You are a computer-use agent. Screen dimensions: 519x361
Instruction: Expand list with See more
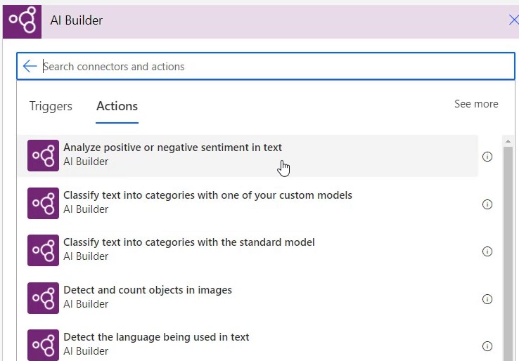[x=476, y=104]
